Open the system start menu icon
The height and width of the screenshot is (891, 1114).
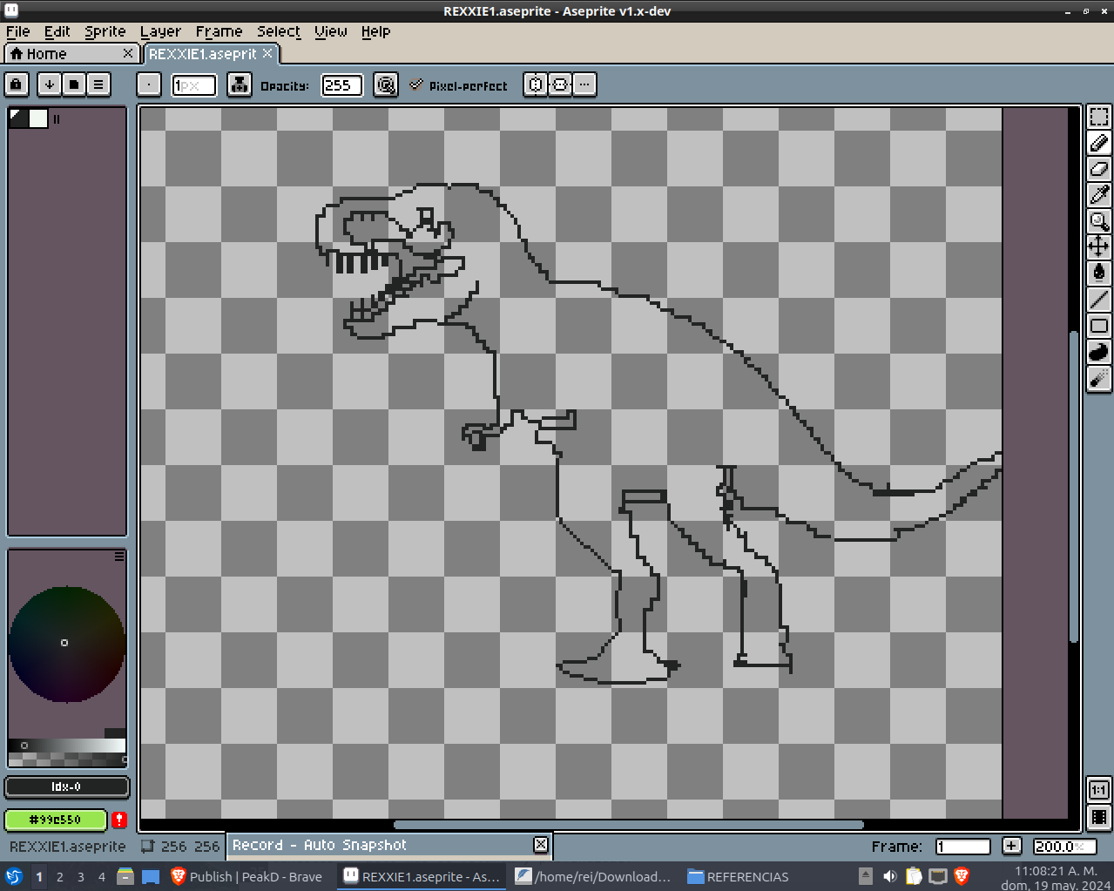click(14, 877)
